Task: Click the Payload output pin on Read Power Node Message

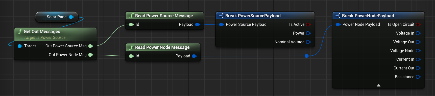Action: [194, 56]
